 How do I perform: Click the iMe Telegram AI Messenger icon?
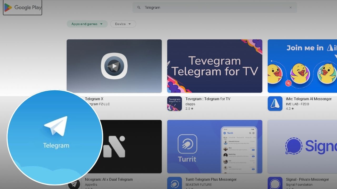[275, 104]
